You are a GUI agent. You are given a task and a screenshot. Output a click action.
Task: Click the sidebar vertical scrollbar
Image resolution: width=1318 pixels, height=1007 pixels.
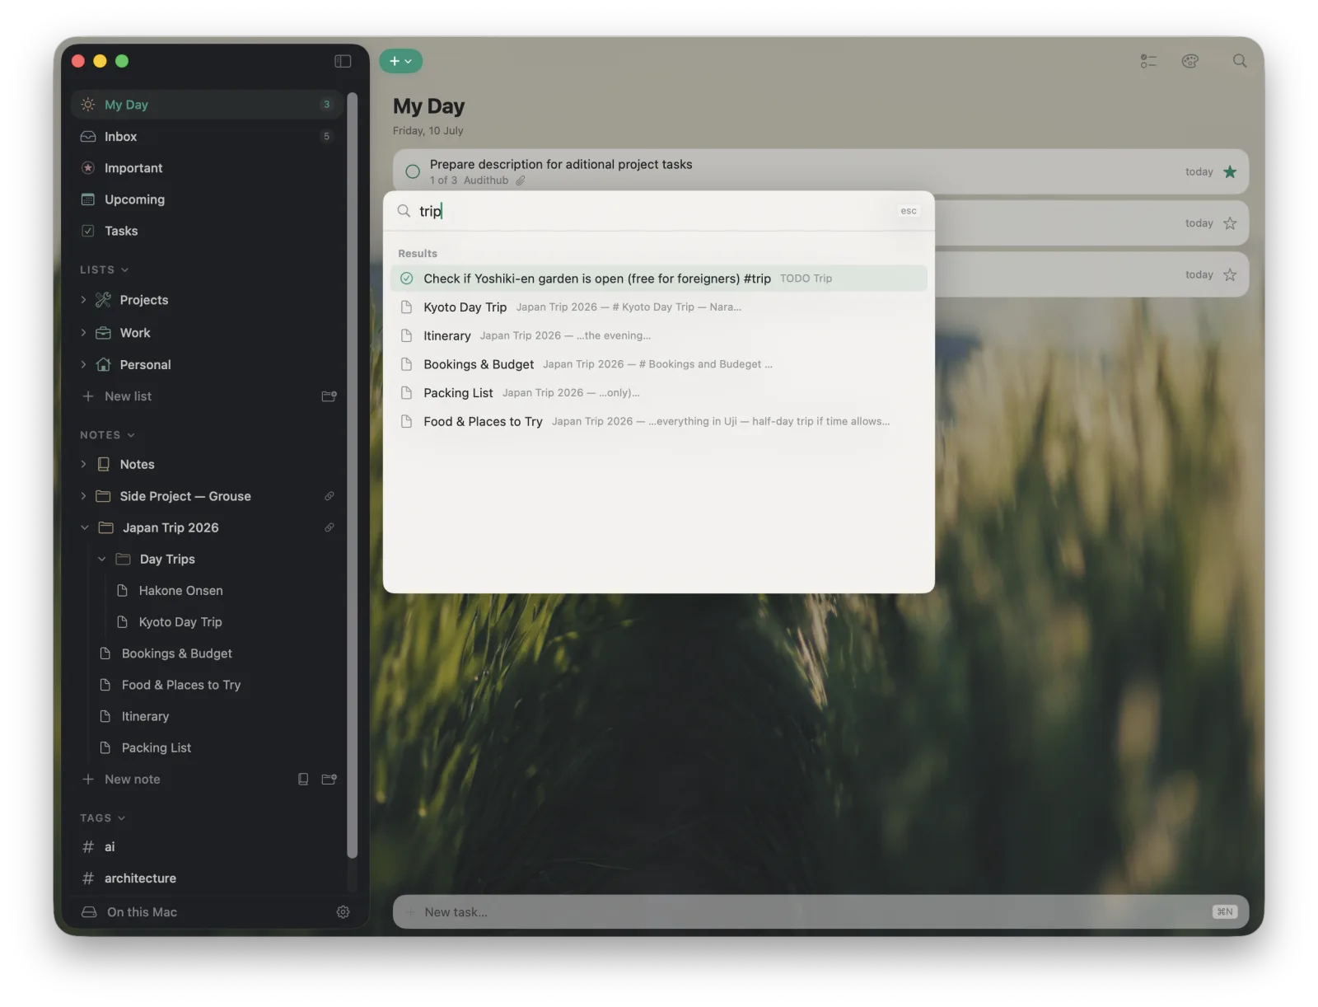click(x=352, y=475)
